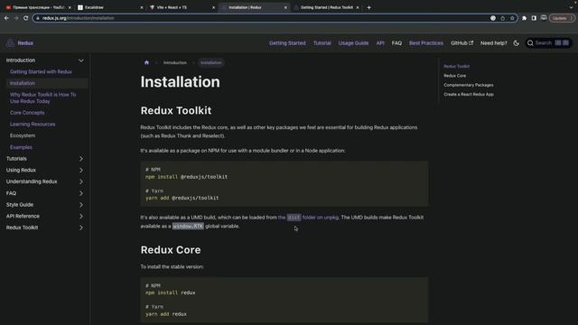The width and height of the screenshot is (578, 325).
Task: Jump to Redux Core in table of contents
Action: coord(455,76)
